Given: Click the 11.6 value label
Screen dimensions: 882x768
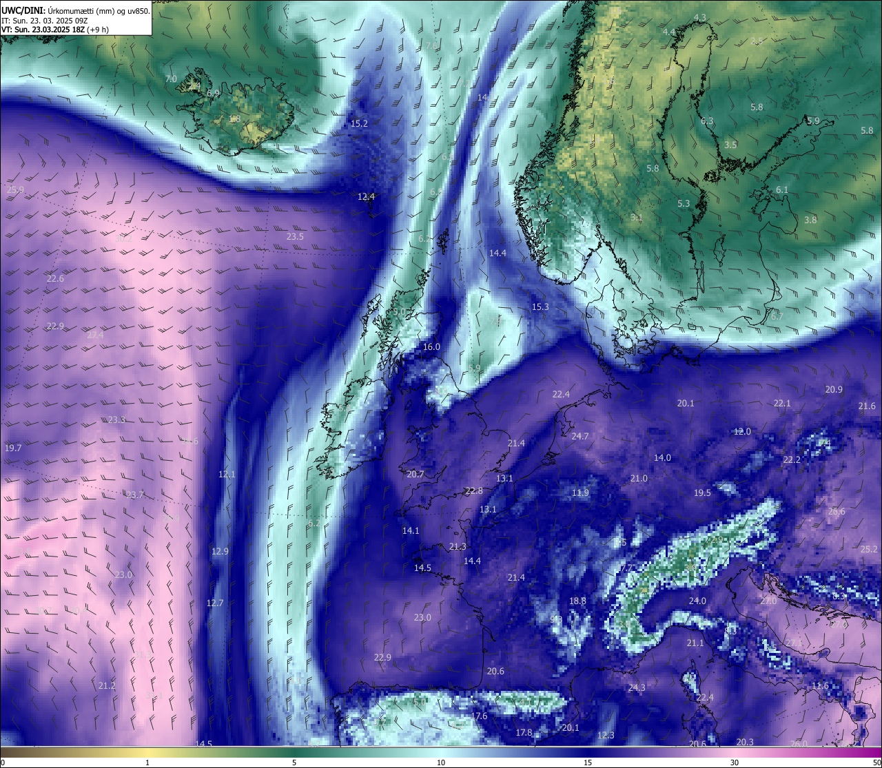Looking at the screenshot, I should pos(820,685).
